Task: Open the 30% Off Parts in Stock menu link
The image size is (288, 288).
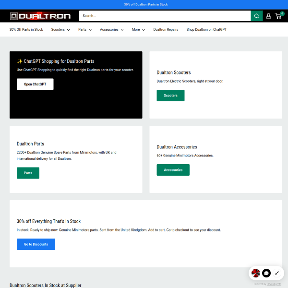Action: (26, 30)
